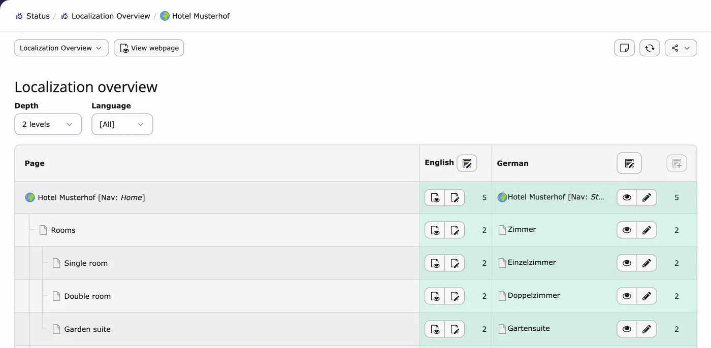Select the Double room page title
711x348 pixels.
pos(87,296)
